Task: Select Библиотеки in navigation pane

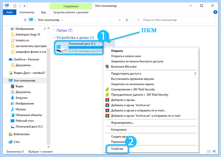Action: point(21,134)
